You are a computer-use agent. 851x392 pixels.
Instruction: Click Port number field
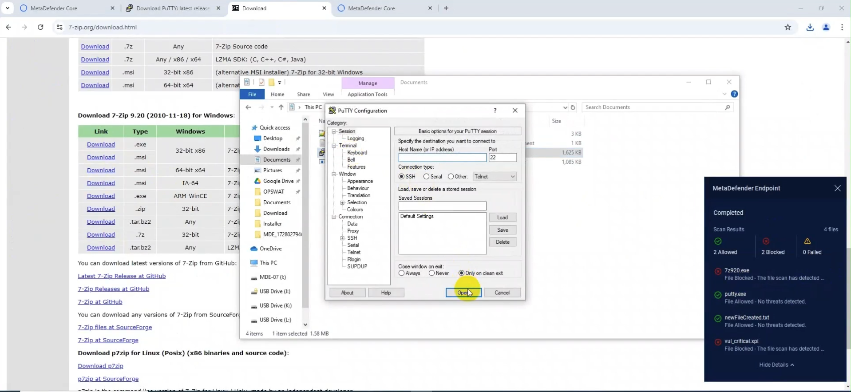tap(503, 158)
